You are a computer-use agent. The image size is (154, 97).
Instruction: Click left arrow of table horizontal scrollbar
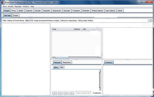point(53,58)
